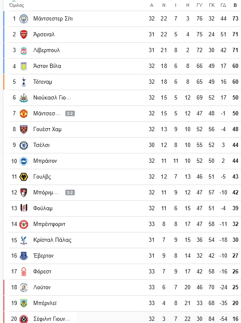
Task: Click the Manchester City club crest
Action: tap(24, 19)
